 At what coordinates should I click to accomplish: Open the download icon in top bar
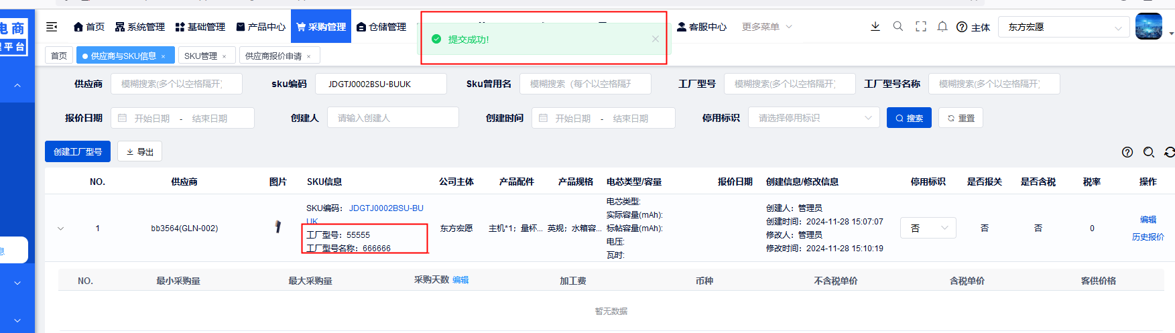[875, 26]
